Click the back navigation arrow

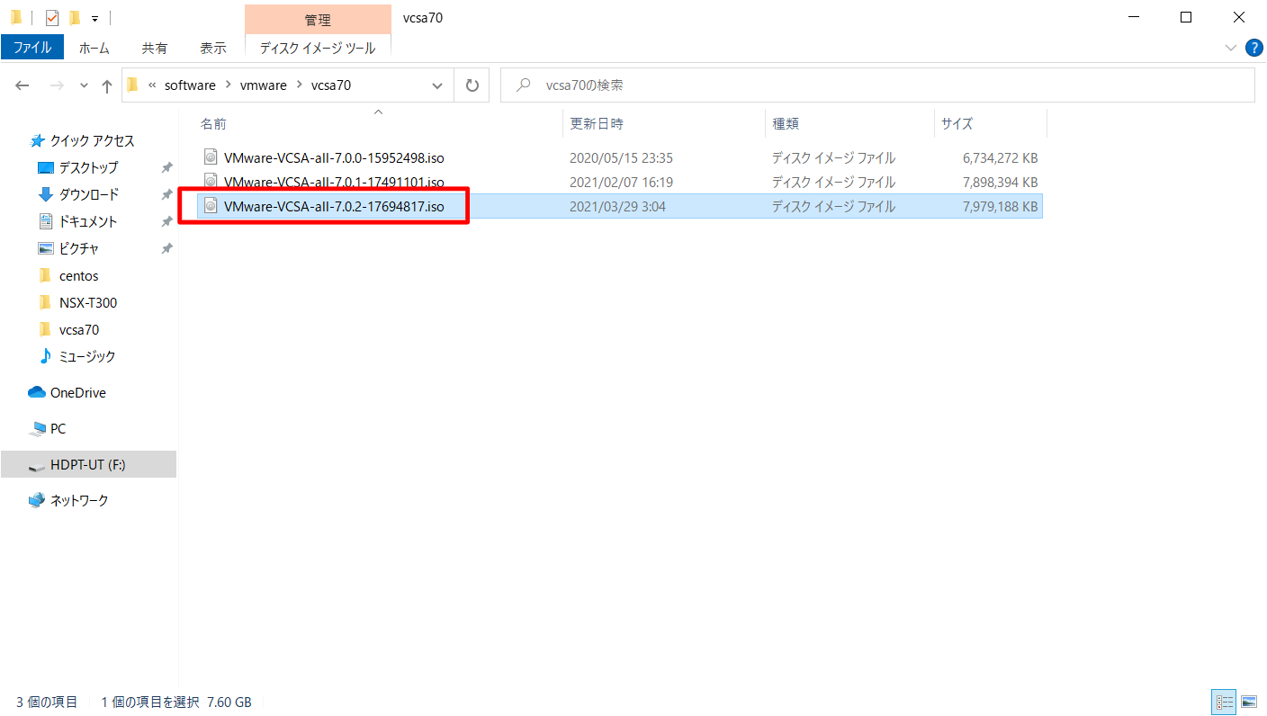click(x=22, y=85)
